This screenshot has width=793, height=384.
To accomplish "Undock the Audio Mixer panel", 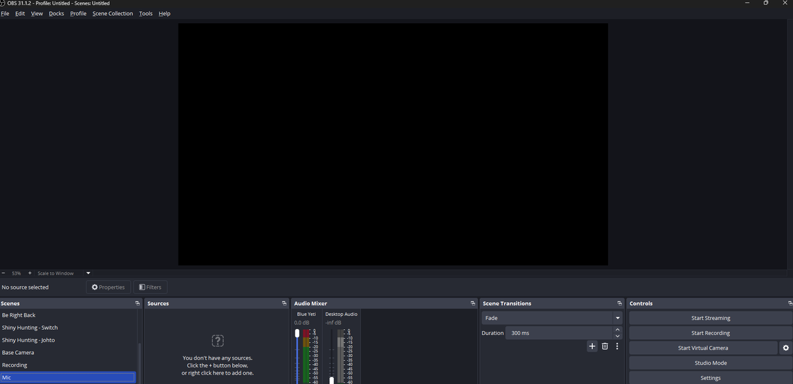I will (x=472, y=303).
